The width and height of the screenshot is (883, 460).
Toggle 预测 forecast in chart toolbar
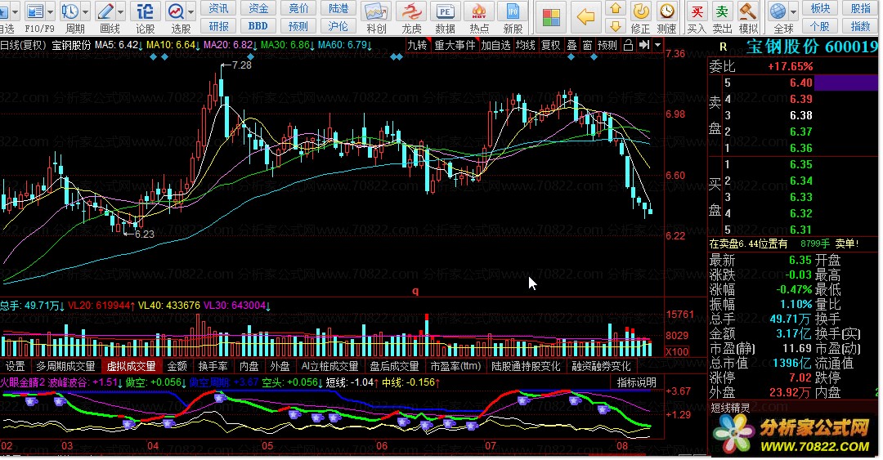pos(607,45)
